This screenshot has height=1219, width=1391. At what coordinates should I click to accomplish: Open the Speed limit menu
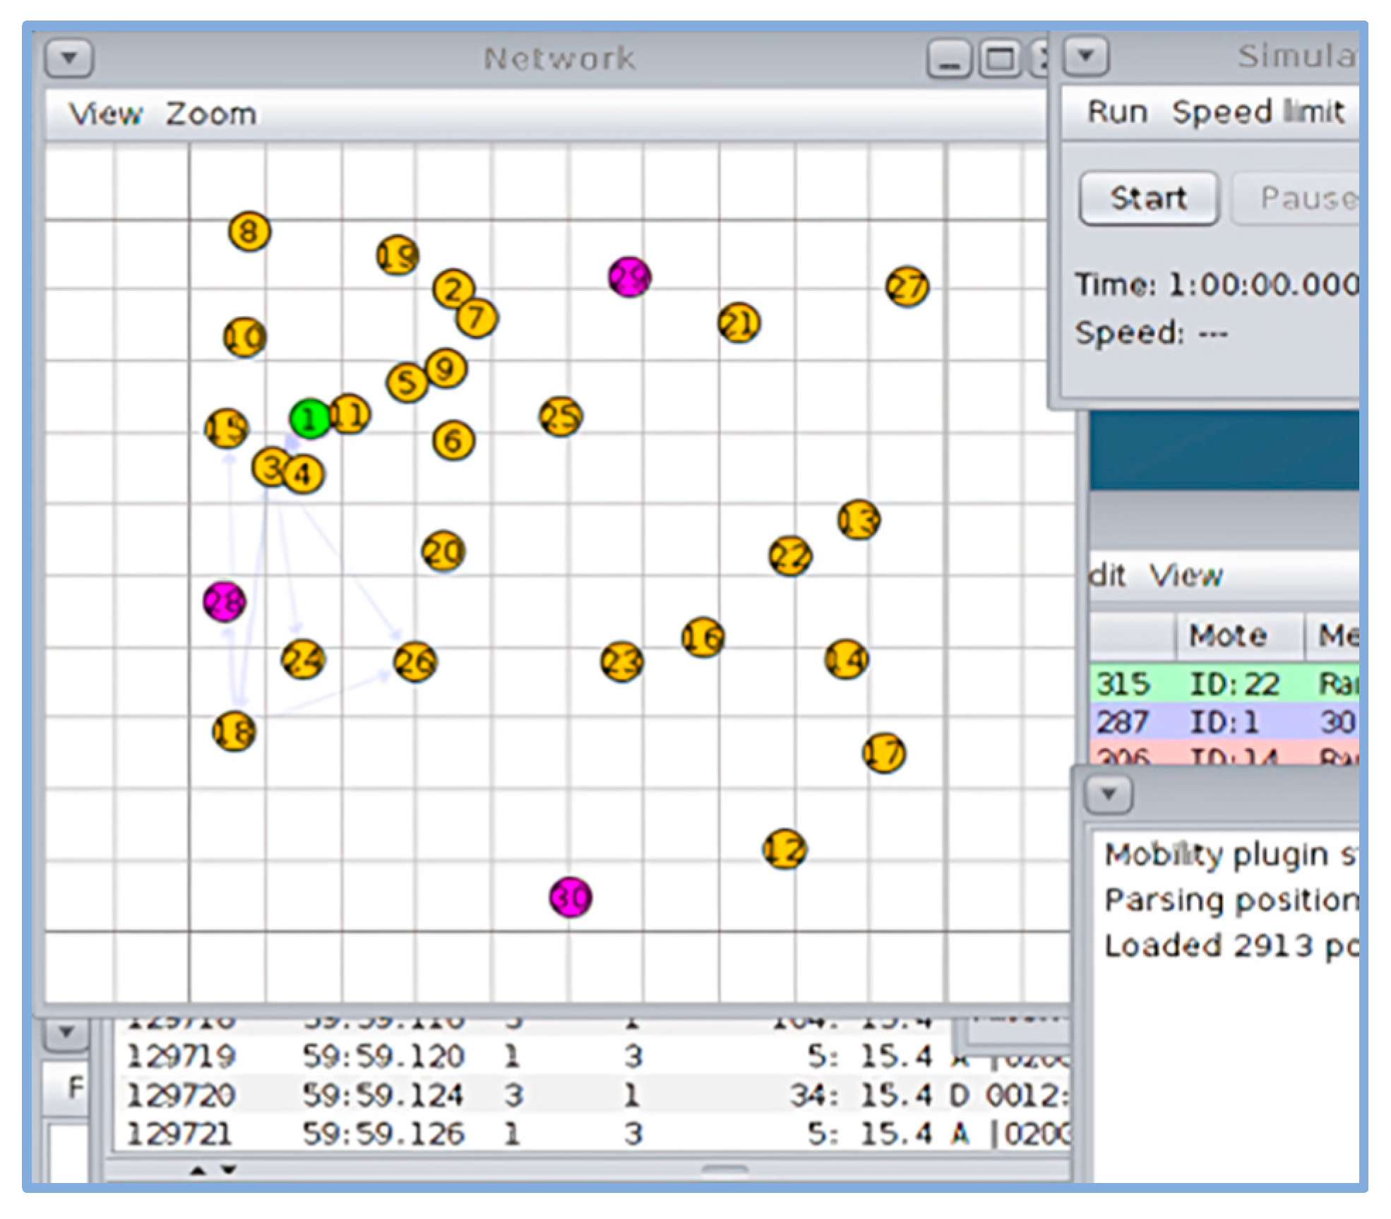click(1258, 112)
